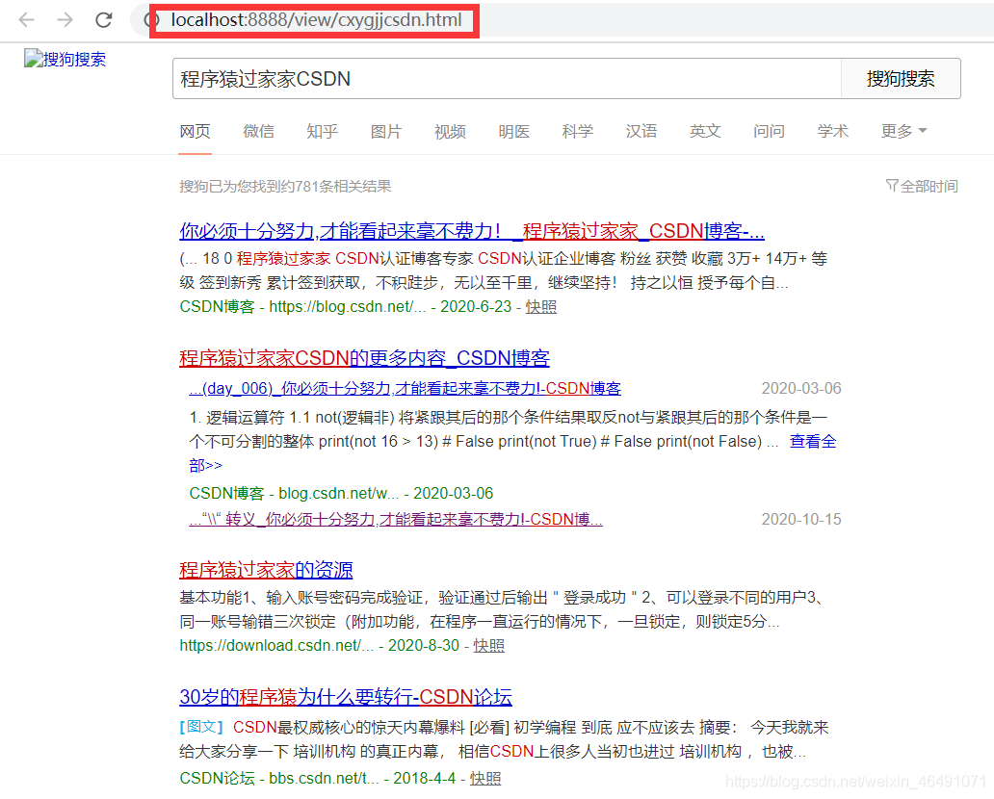Open the 搜狗搜索 logo link

tap(65, 59)
